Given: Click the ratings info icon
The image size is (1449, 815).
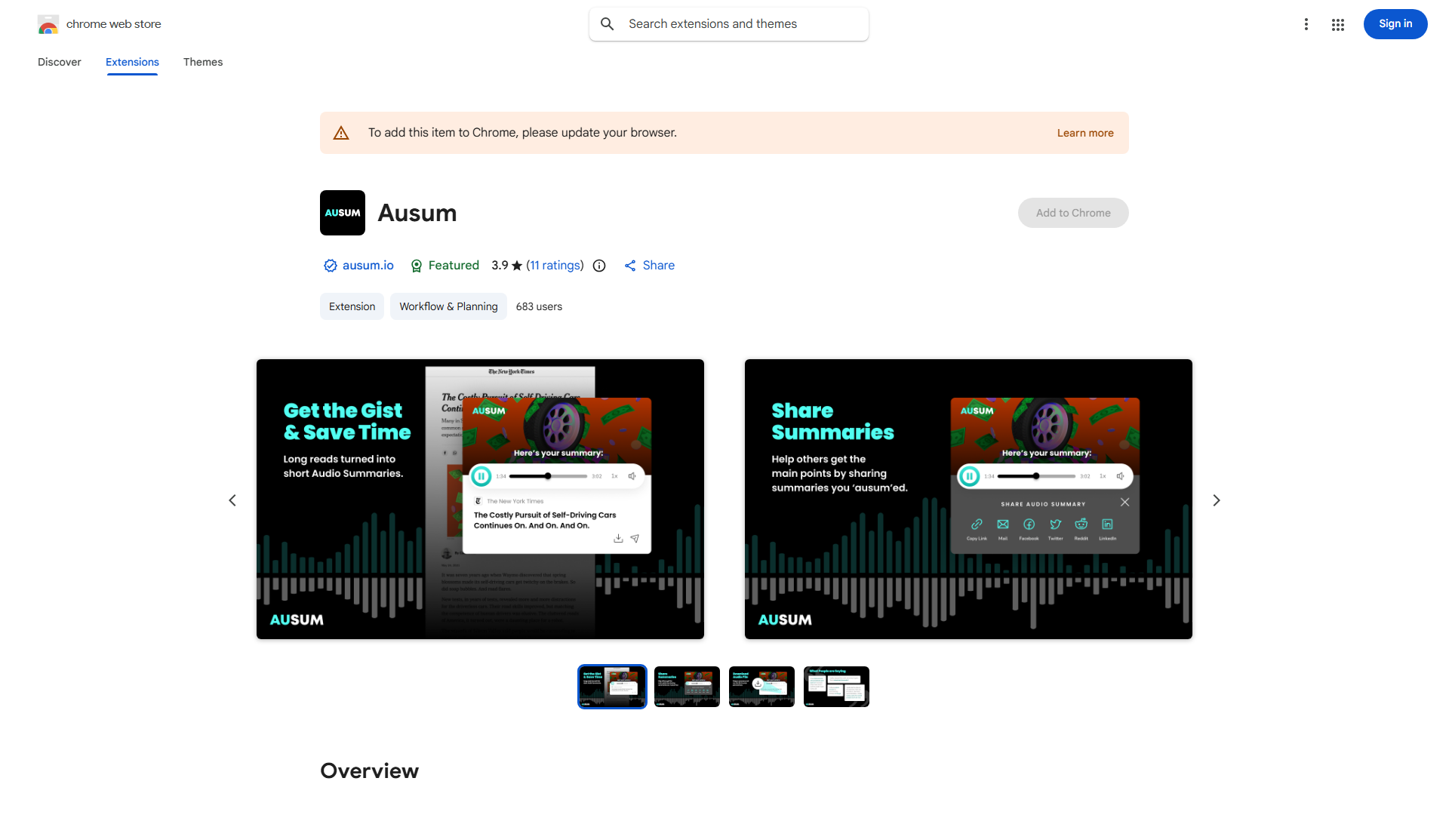Looking at the screenshot, I should pos(599,266).
